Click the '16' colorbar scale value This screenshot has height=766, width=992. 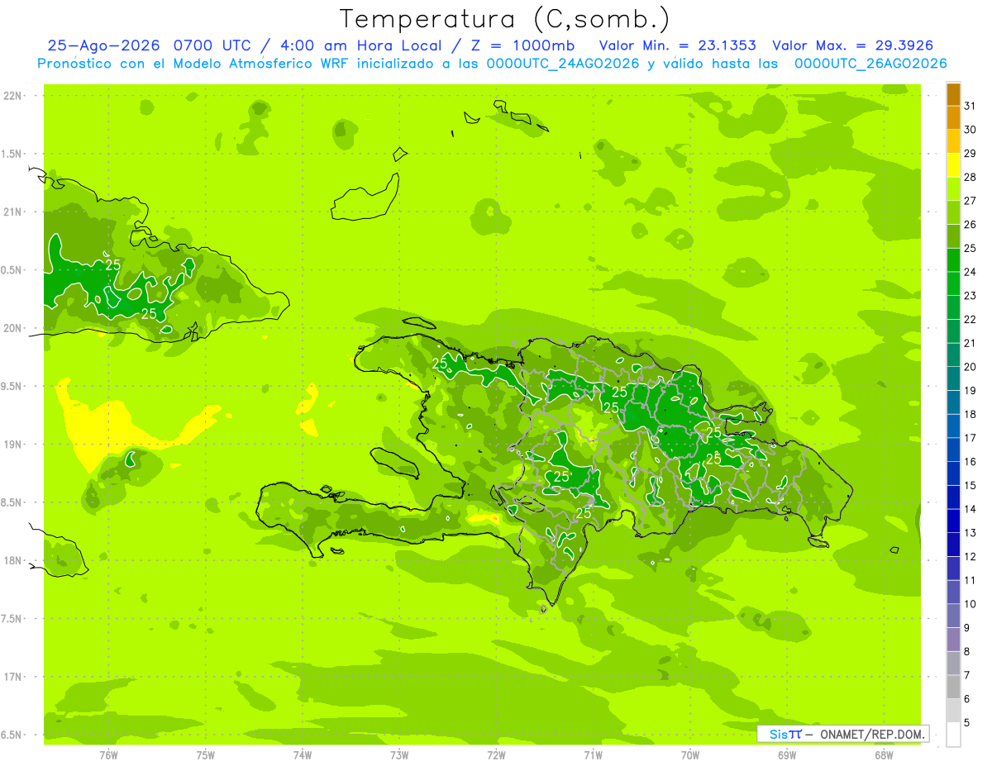click(970, 461)
